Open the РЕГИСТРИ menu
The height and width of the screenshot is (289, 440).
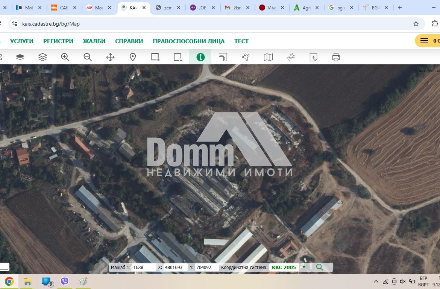tap(58, 41)
